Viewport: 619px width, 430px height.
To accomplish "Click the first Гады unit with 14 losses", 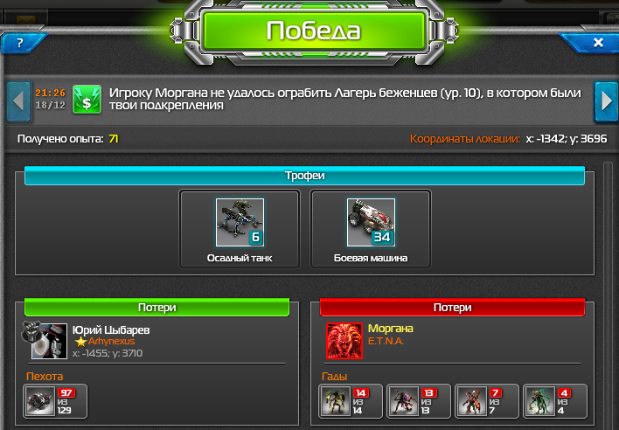I will [335, 401].
